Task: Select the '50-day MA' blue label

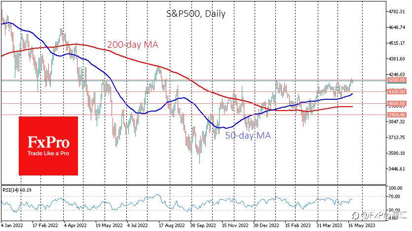Action: [x=248, y=135]
